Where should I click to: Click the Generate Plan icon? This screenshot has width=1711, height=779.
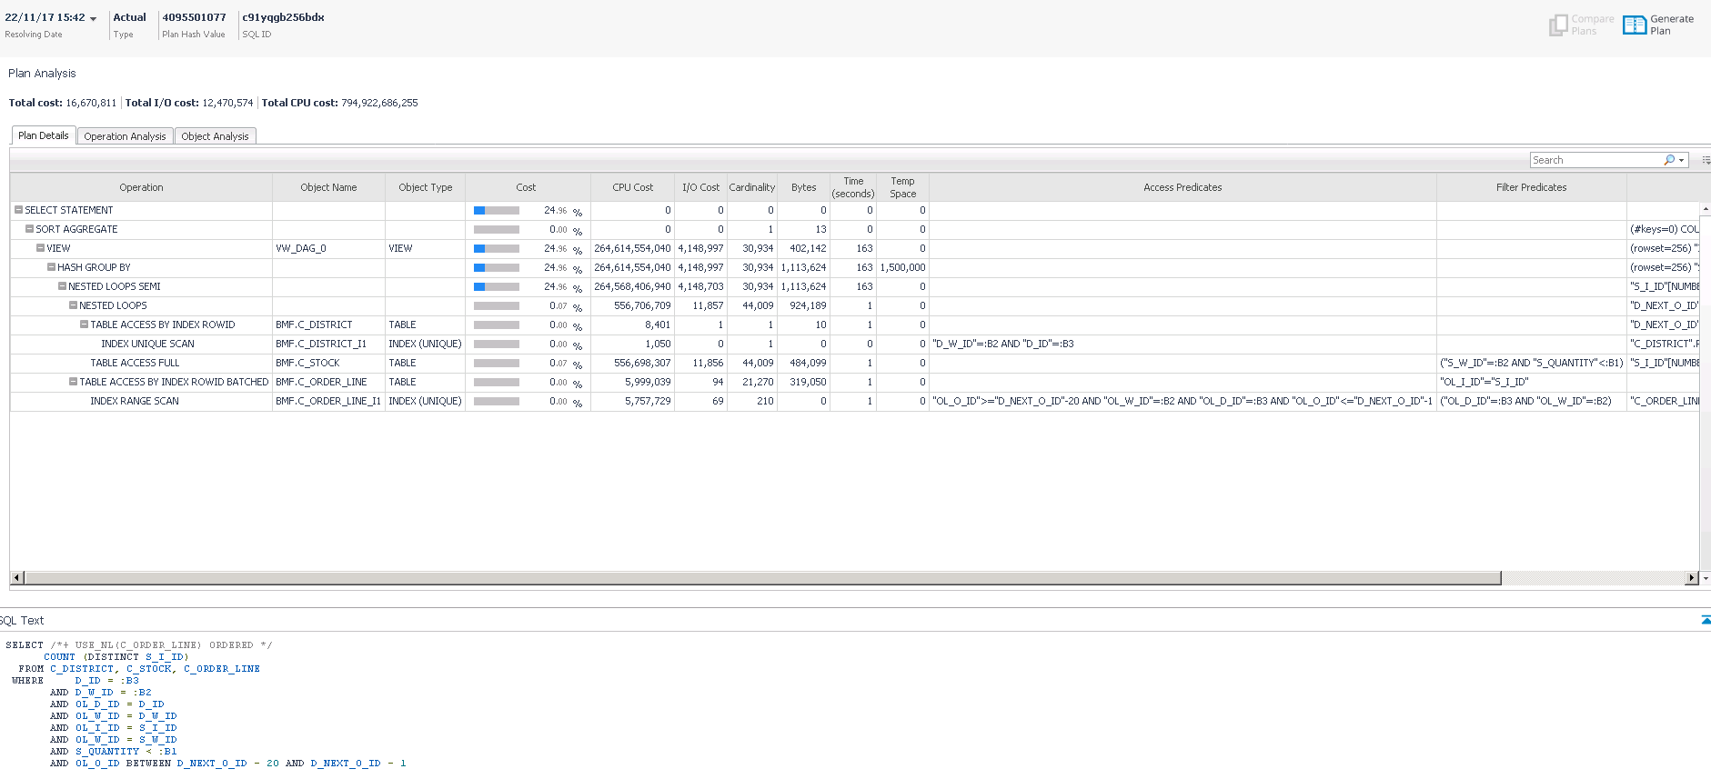point(1635,25)
